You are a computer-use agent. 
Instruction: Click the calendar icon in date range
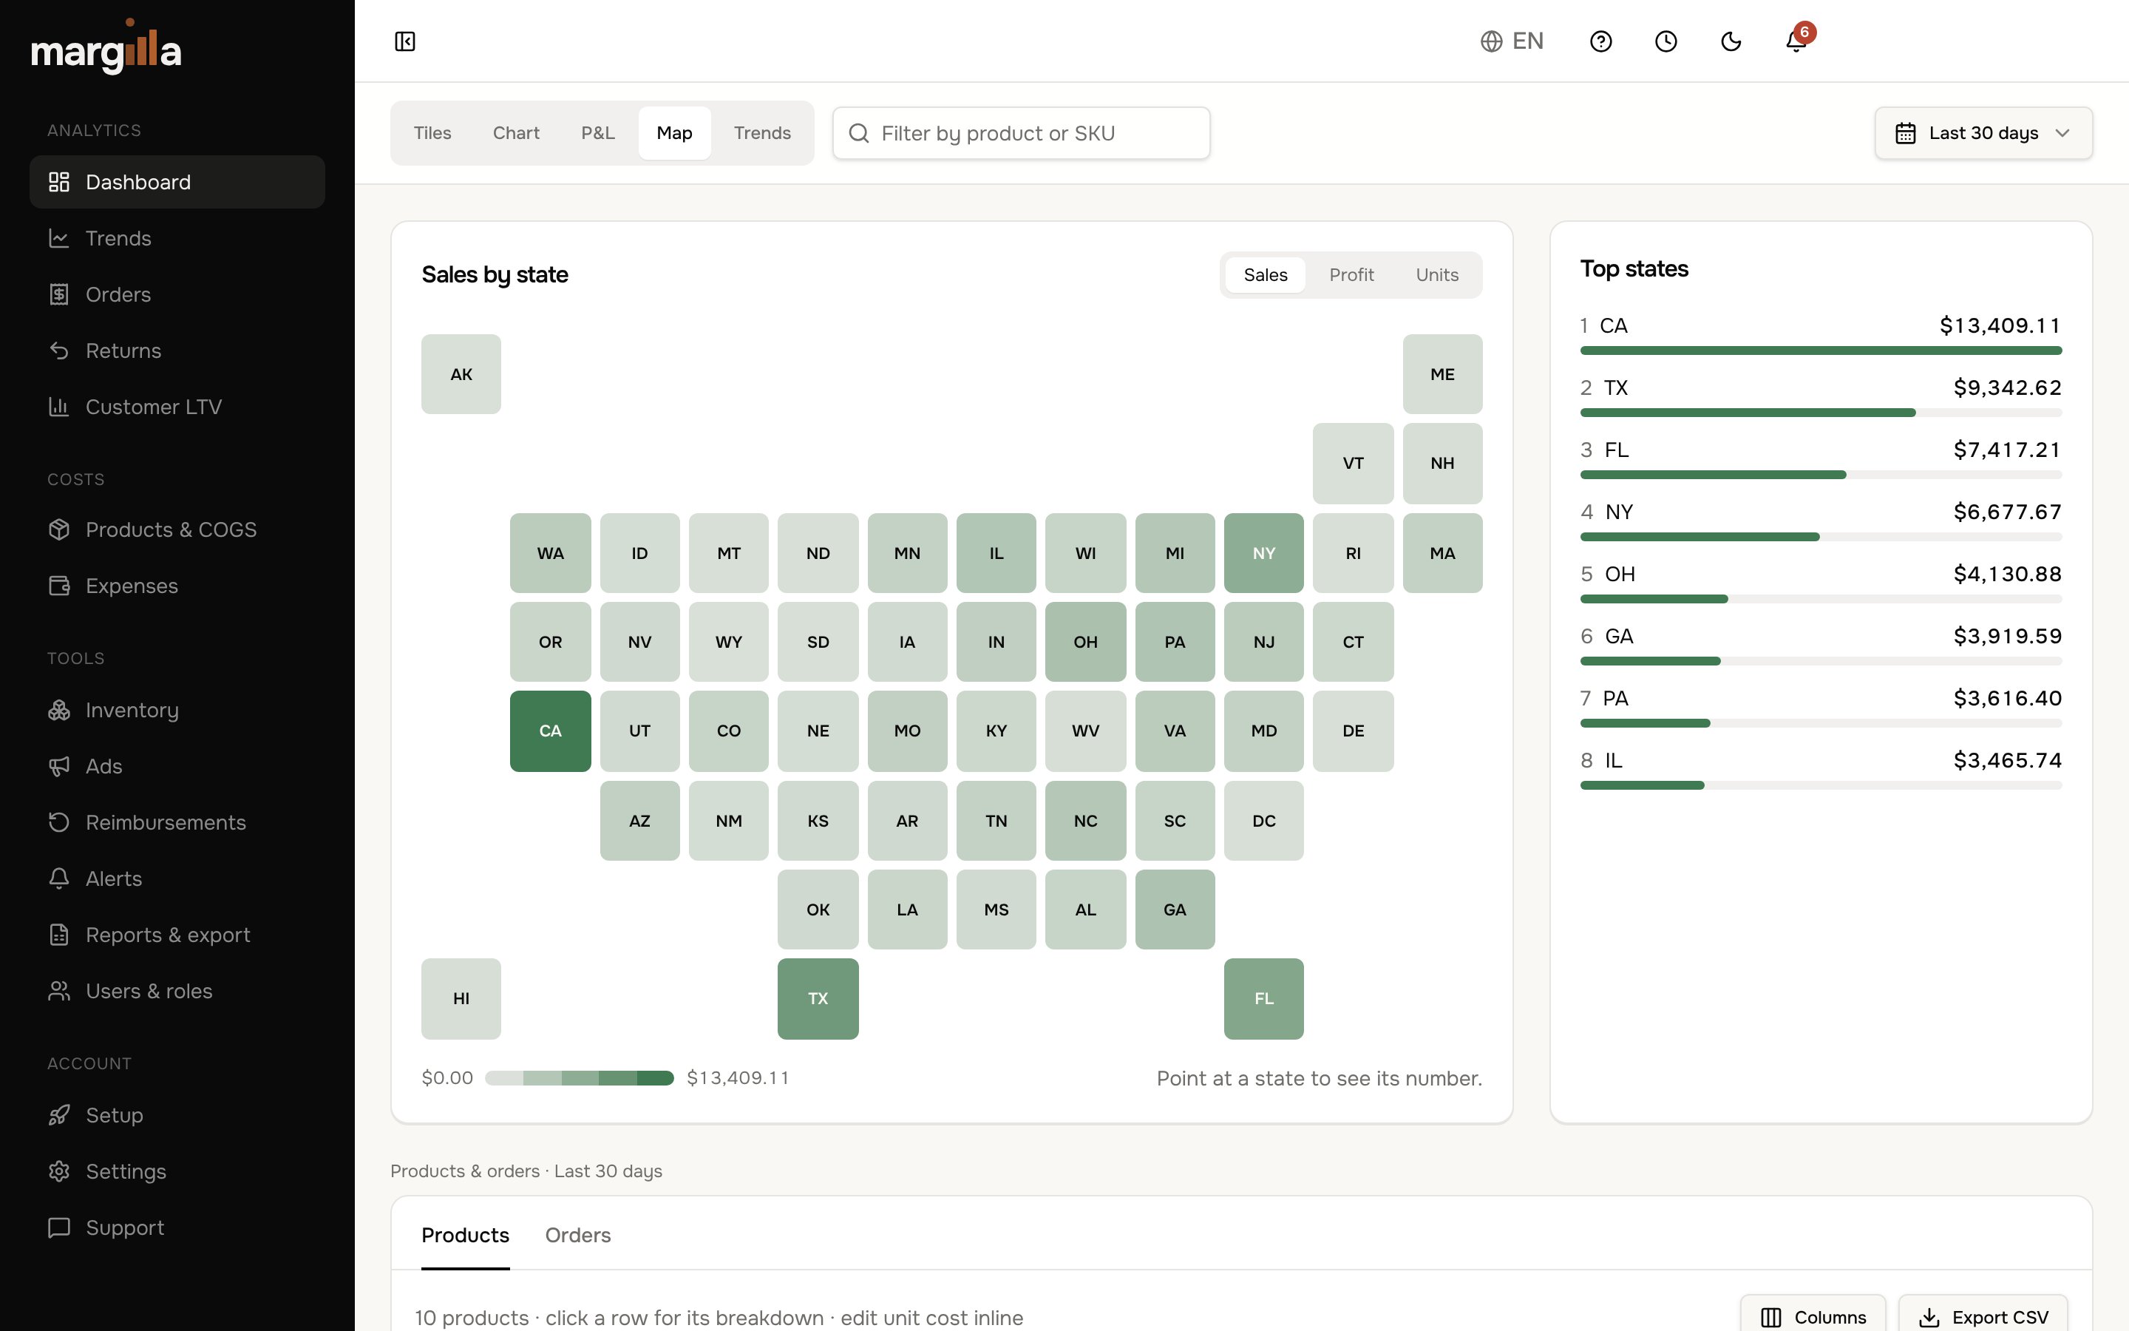click(1906, 133)
